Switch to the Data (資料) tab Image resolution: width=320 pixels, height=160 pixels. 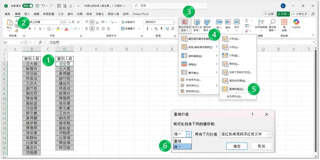pyautogui.click(x=70, y=14)
